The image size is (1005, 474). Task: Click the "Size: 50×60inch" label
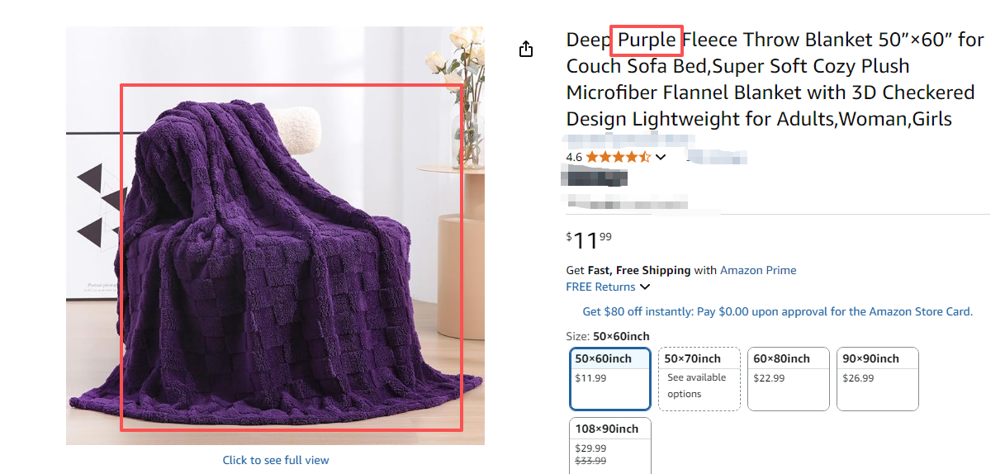608,336
